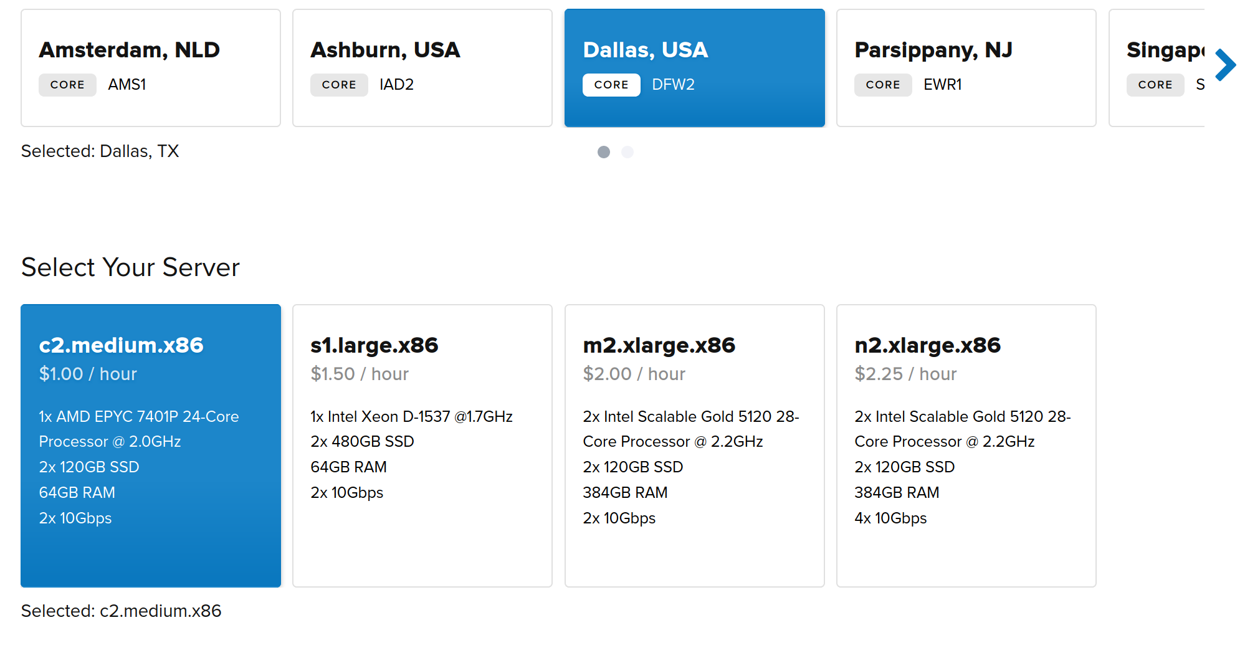Choose the s1.large.x86 server card
1250x658 pixels.
[x=422, y=446]
